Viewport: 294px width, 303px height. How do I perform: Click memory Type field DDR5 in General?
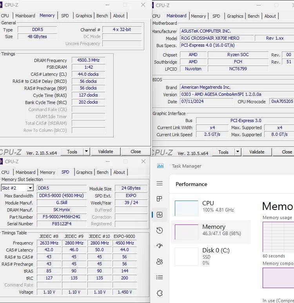click(x=38, y=29)
